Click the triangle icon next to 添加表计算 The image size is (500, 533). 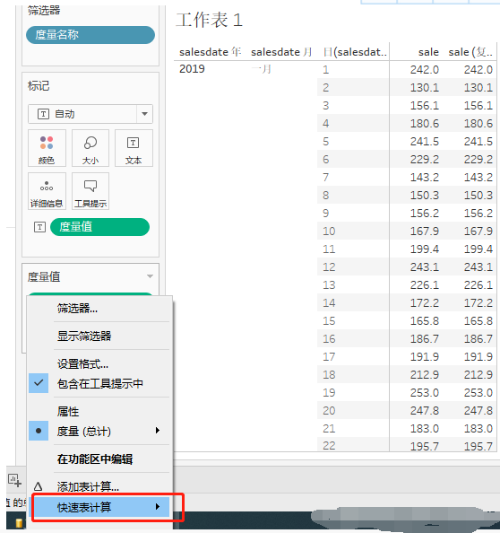click(39, 486)
